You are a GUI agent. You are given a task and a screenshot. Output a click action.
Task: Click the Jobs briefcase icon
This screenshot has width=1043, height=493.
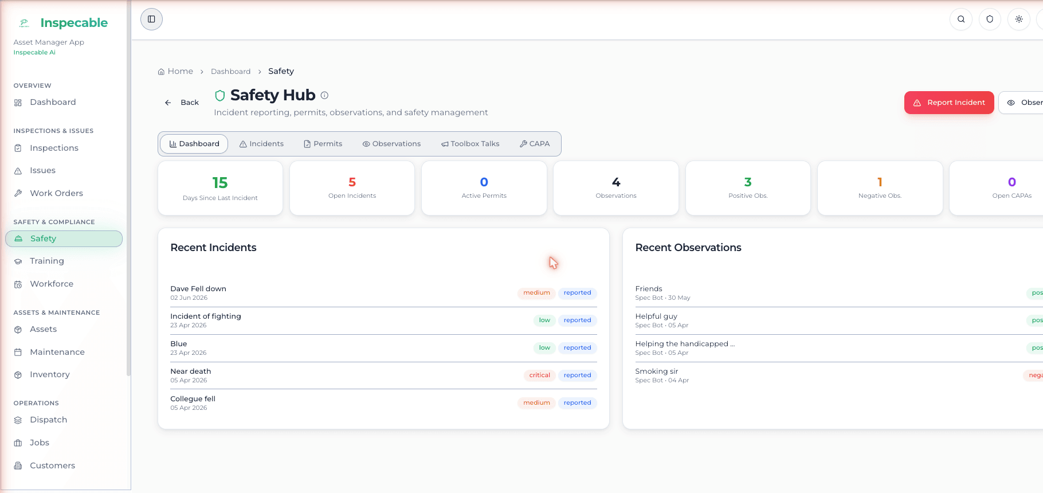click(18, 443)
